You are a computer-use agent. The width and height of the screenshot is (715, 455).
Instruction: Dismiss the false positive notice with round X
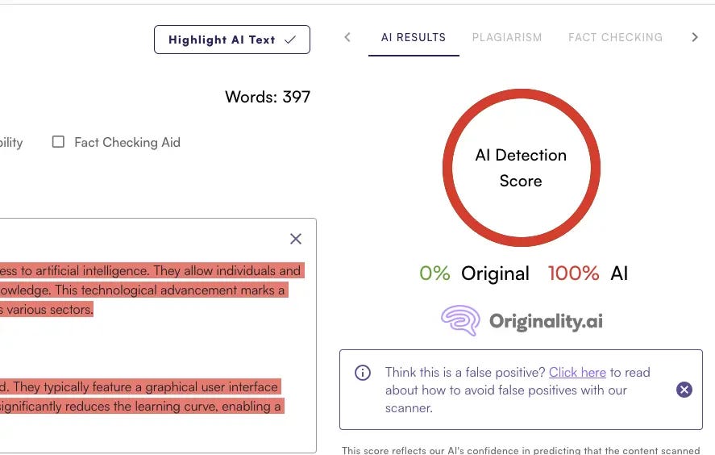(684, 390)
